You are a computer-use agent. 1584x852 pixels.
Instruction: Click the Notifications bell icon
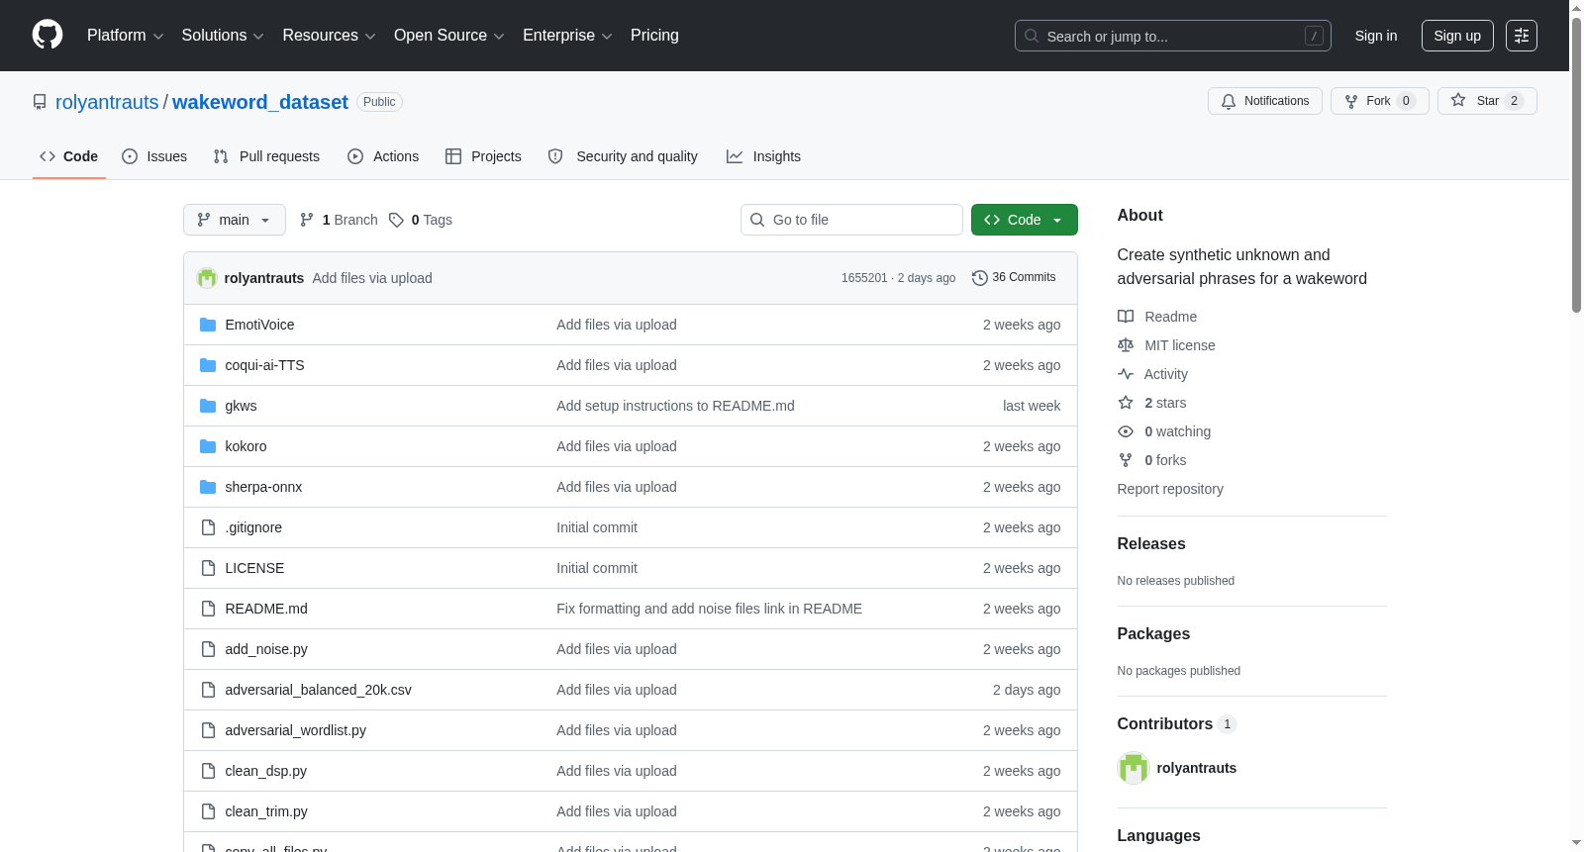point(1229,101)
